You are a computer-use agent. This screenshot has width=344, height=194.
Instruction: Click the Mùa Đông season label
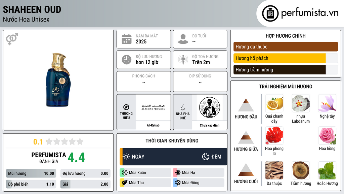(x=190, y=183)
